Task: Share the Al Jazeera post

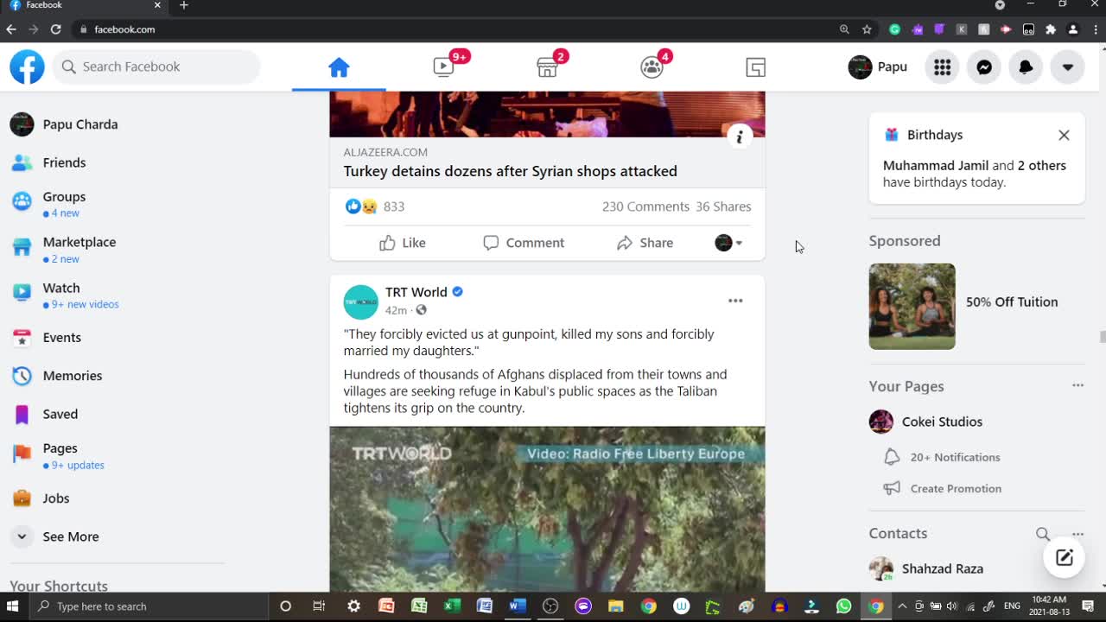Action: coord(645,243)
